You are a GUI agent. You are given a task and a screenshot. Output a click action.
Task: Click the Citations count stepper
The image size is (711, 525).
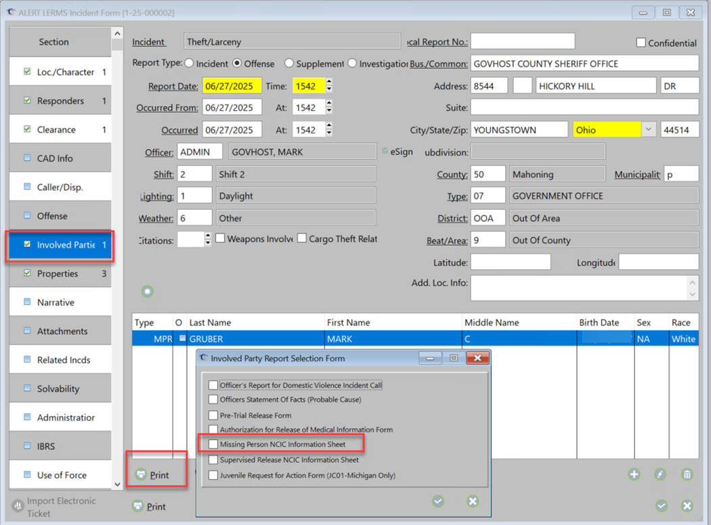pyautogui.click(x=208, y=239)
